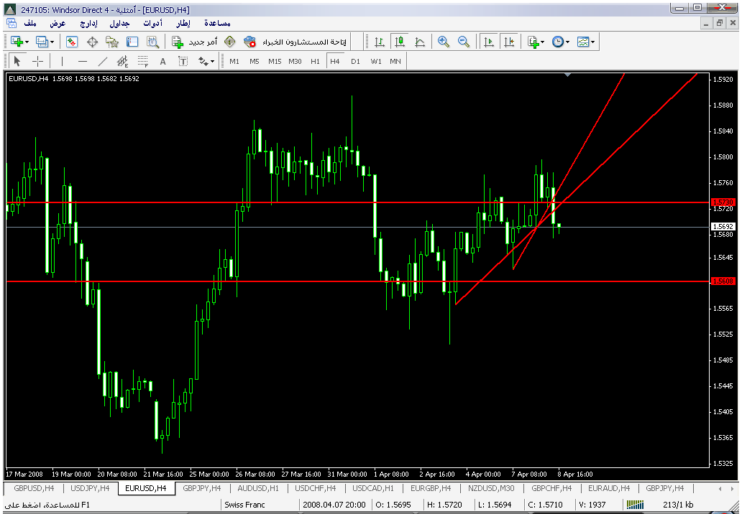
Task: Switch to the AUDUSD,H1 chart tab
Action: coord(258,488)
